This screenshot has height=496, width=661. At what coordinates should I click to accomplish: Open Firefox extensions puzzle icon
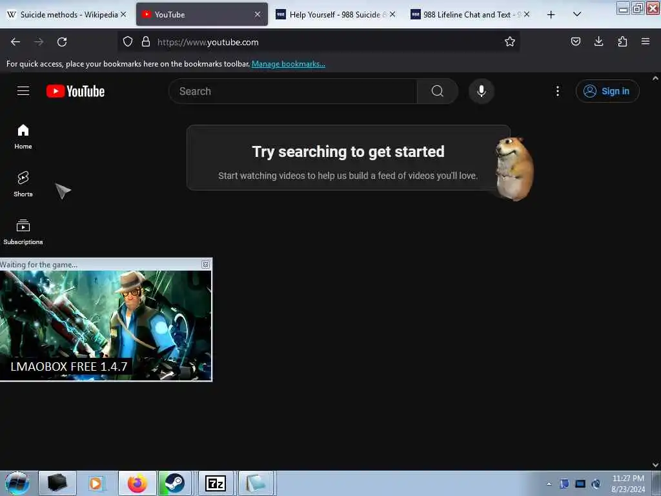[x=622, y=41]
